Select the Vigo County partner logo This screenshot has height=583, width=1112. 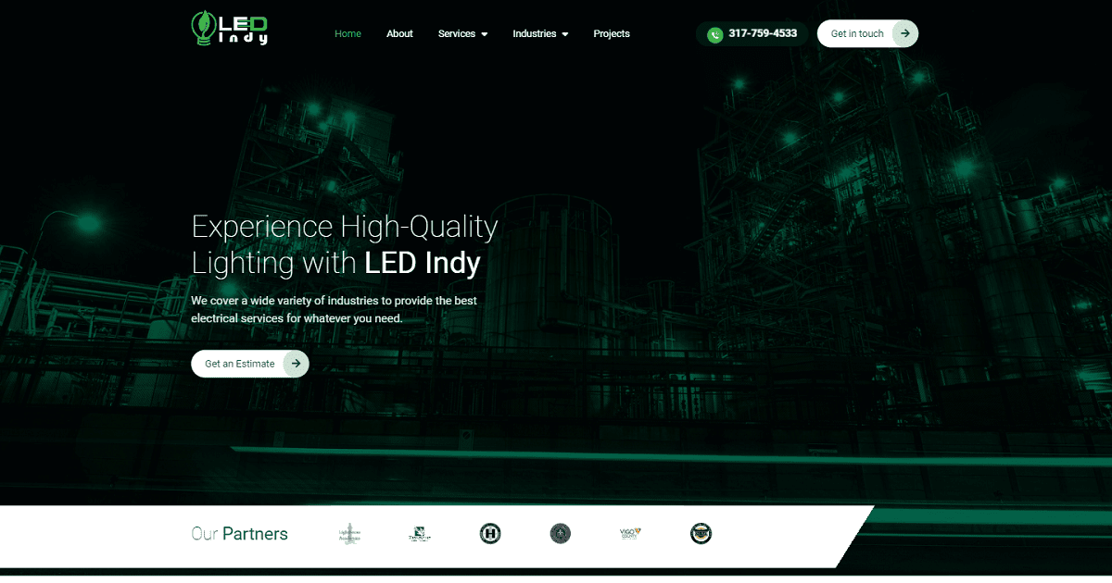(x=629, y=533)
